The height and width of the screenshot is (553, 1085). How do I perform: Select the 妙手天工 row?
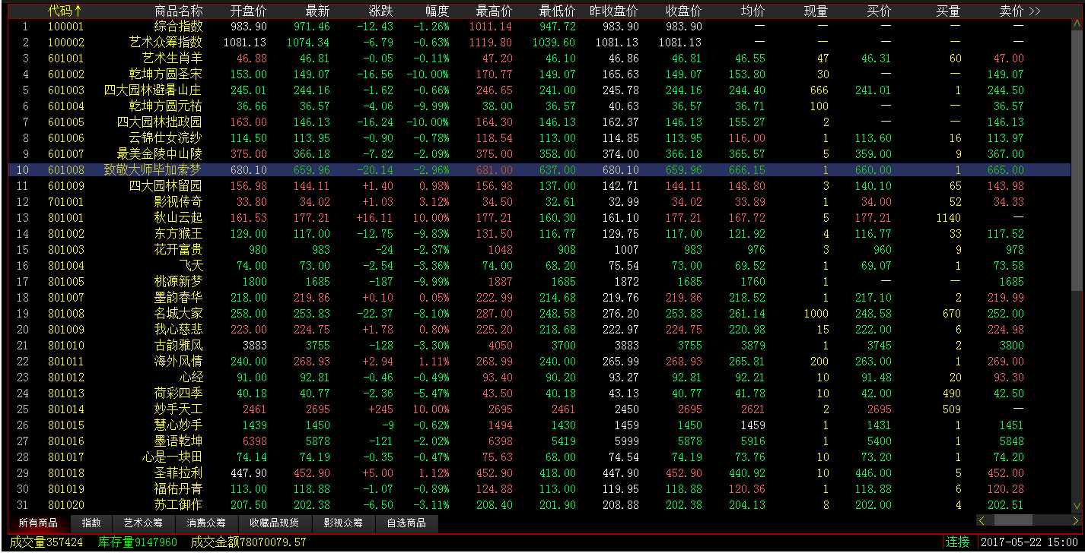click(539, 409)
